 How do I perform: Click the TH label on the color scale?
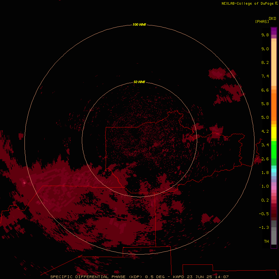(x=266, y=241)
